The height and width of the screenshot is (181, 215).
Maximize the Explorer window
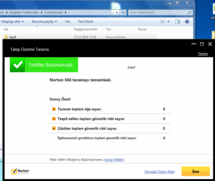click(x=177, y=3)
